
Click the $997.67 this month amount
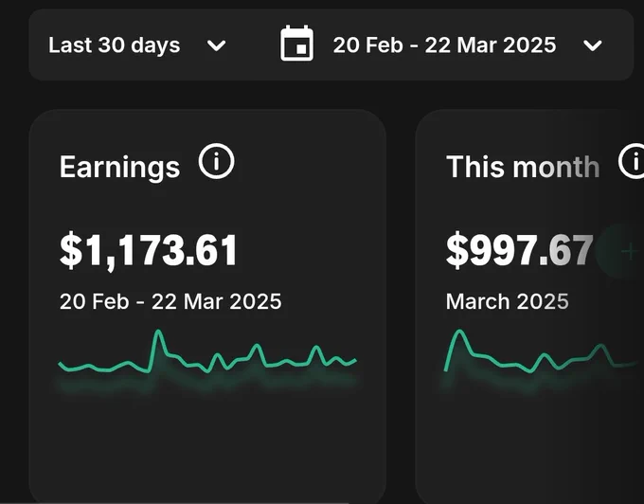[520, 250]
